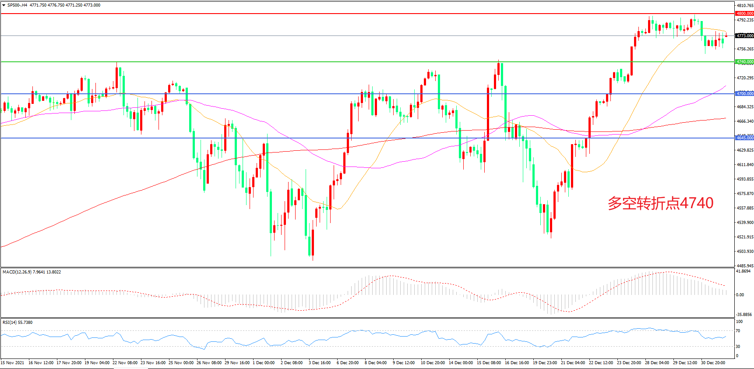Click the 15 Nov 2021 time axis label

click(x=13, y=362)
